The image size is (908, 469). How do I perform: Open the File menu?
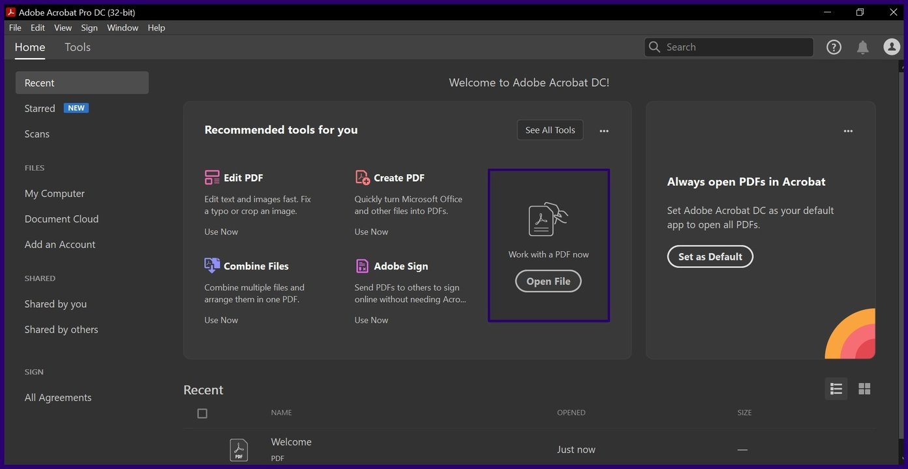point(15,28)
